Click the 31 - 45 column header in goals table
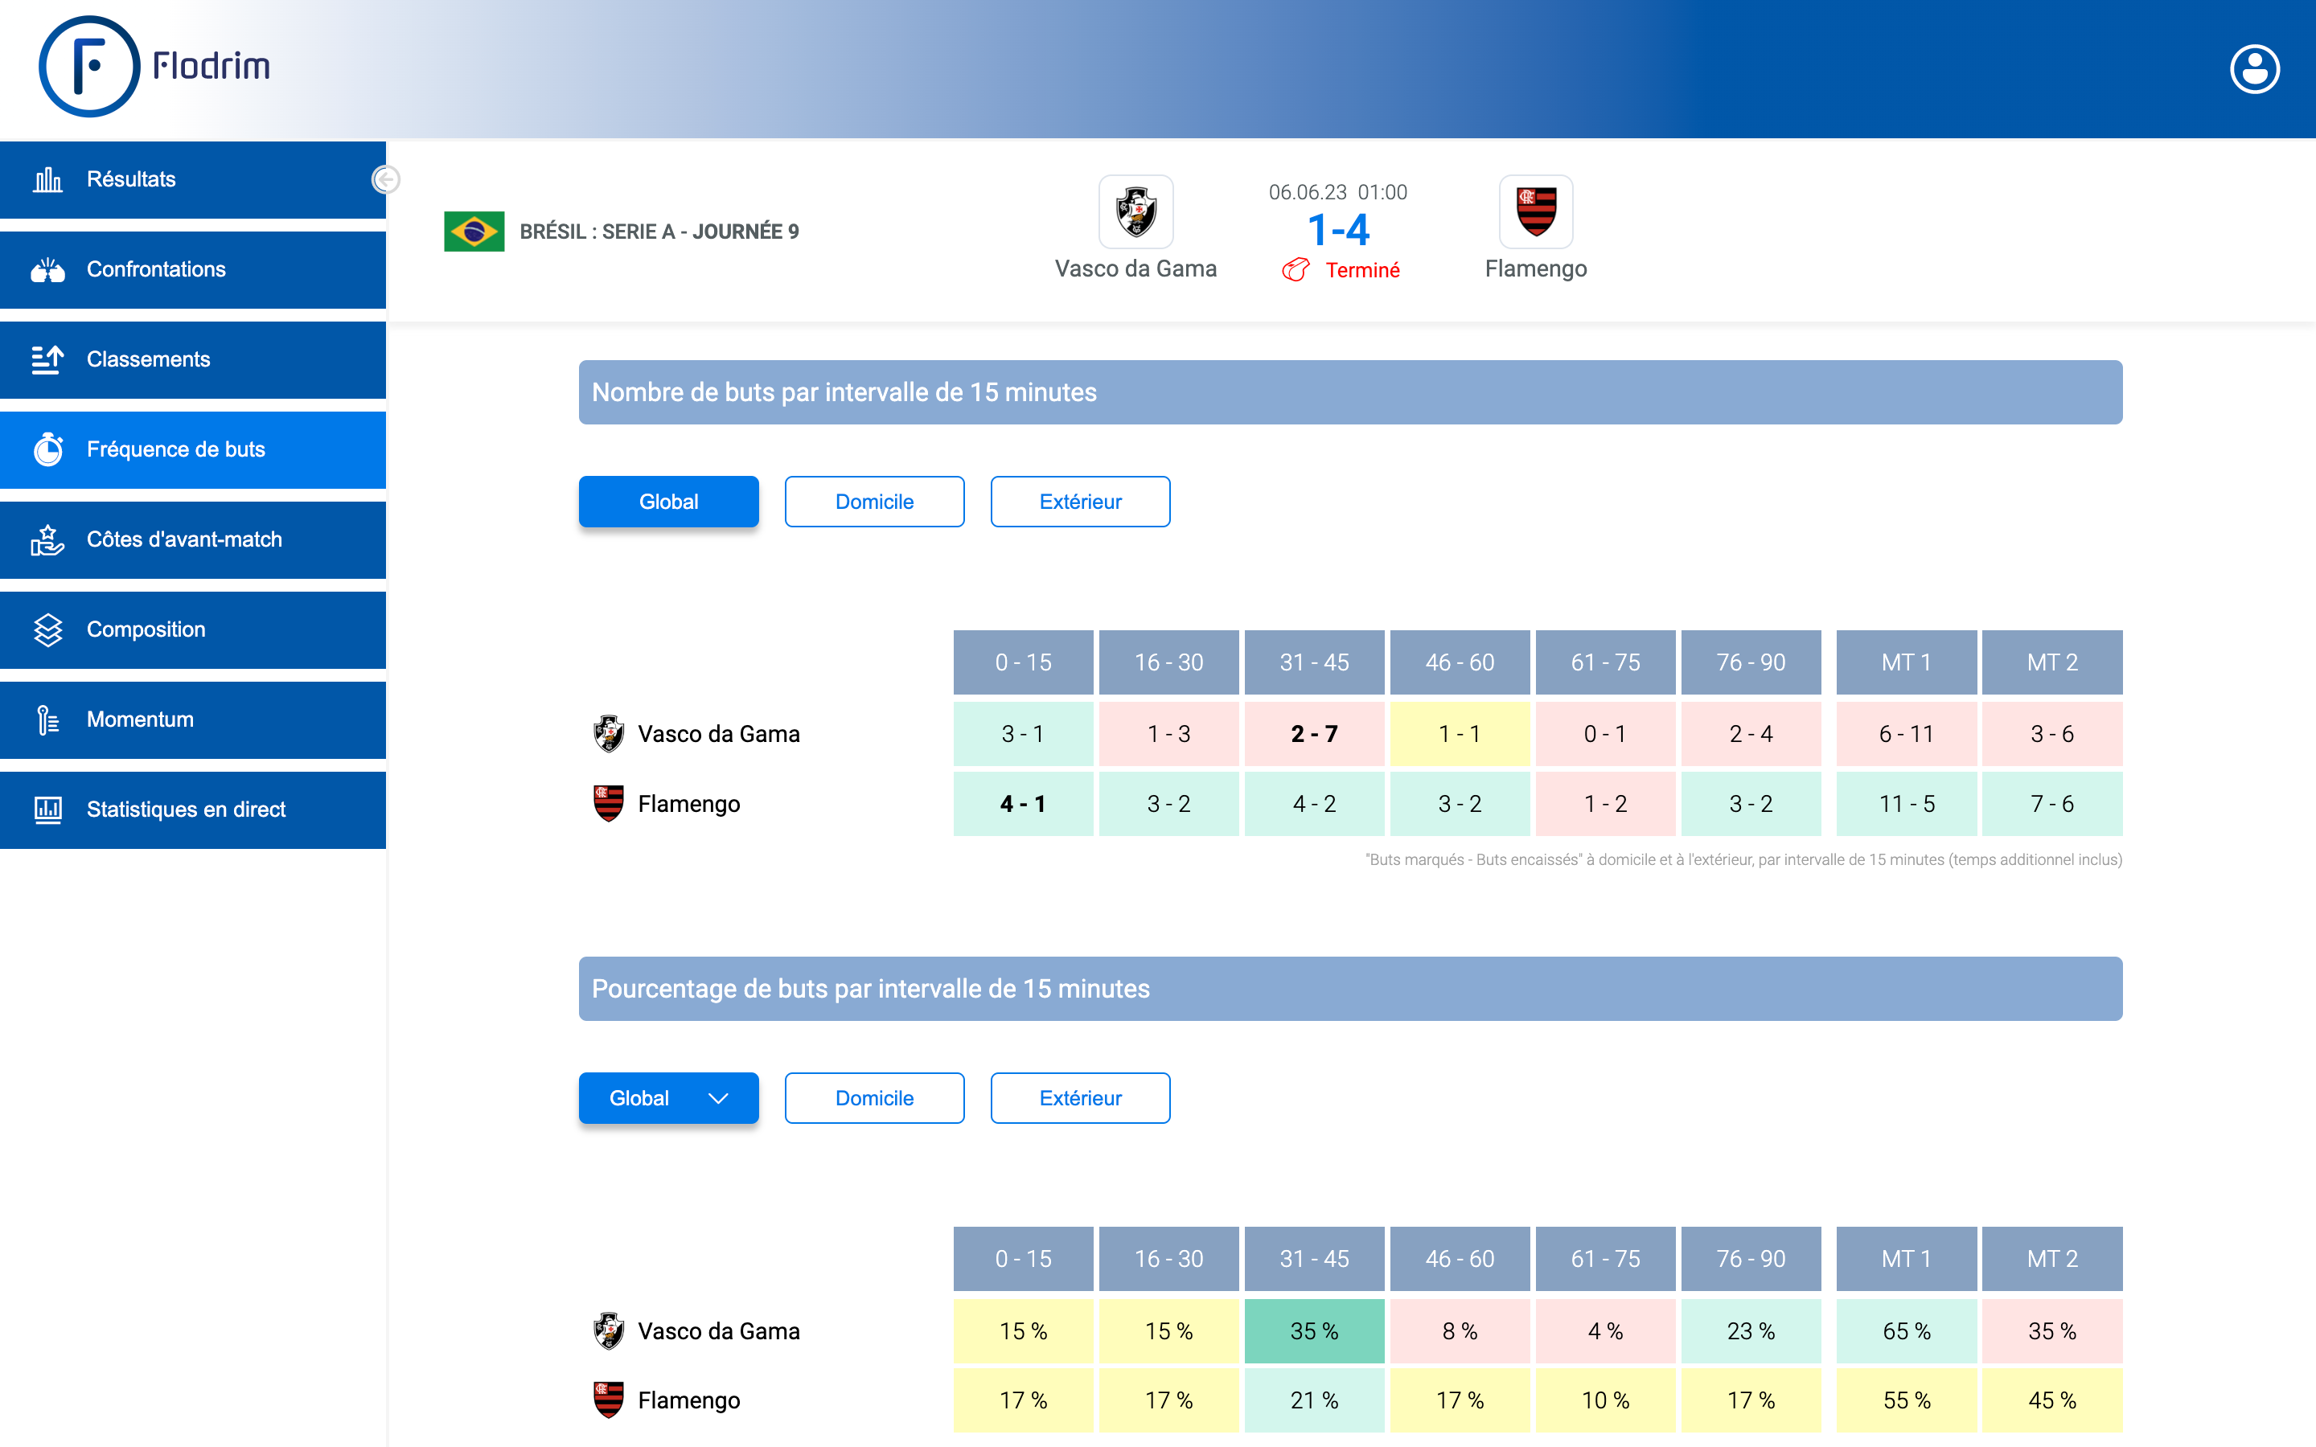This screenshot has height=1447, width=2316. pos(1314,662)
